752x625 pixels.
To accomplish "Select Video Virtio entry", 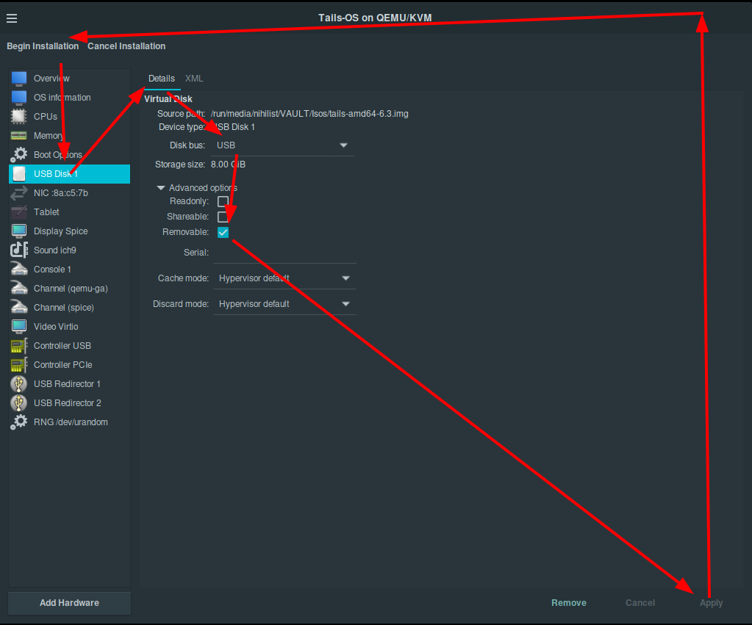I will [70, 326].
